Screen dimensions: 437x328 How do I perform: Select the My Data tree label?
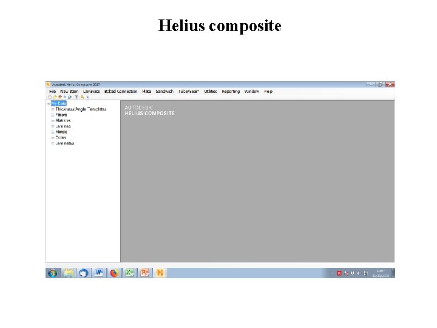[x=58, y=103]
